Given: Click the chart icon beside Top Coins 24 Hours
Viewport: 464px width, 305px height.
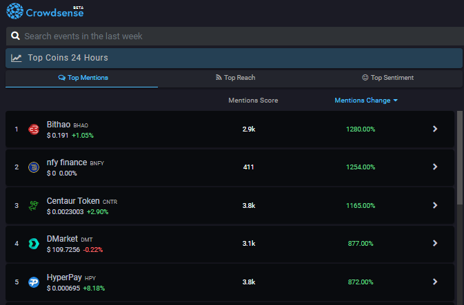Looking at the screenshot, I should coord(17,58).
